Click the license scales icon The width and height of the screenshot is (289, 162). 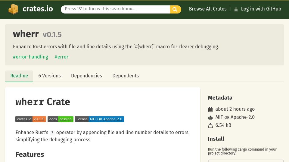[210, 118]
